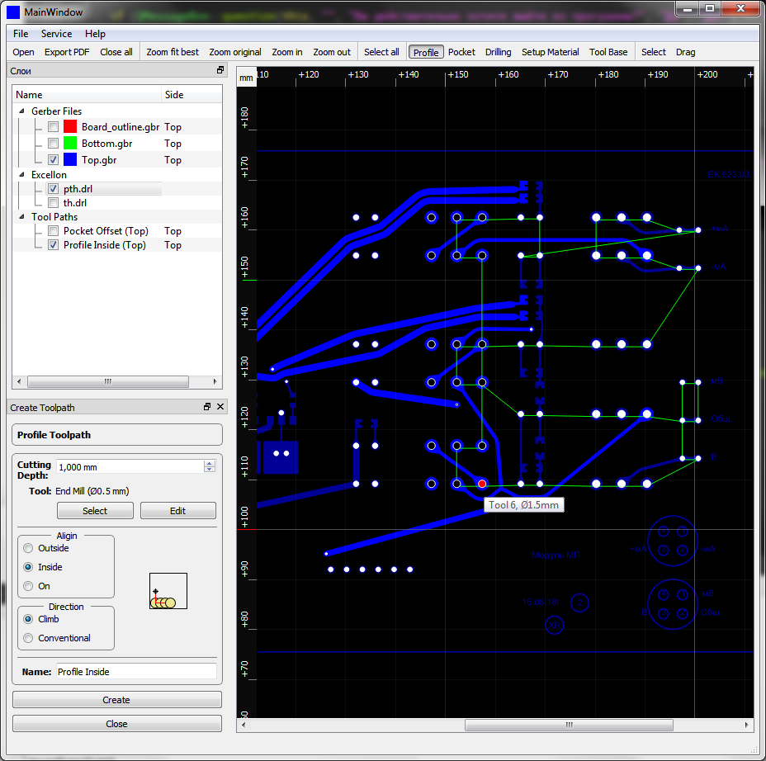Click Zoom original in toolbar
Screen dimensions: 766x761
(x=235, y=52)
